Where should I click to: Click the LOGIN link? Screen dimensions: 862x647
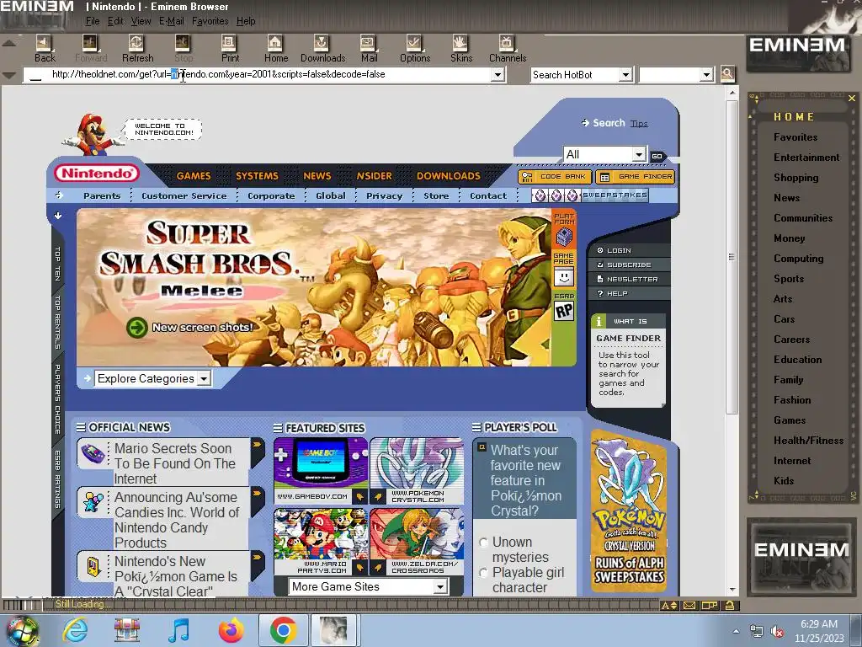point(619,250)
